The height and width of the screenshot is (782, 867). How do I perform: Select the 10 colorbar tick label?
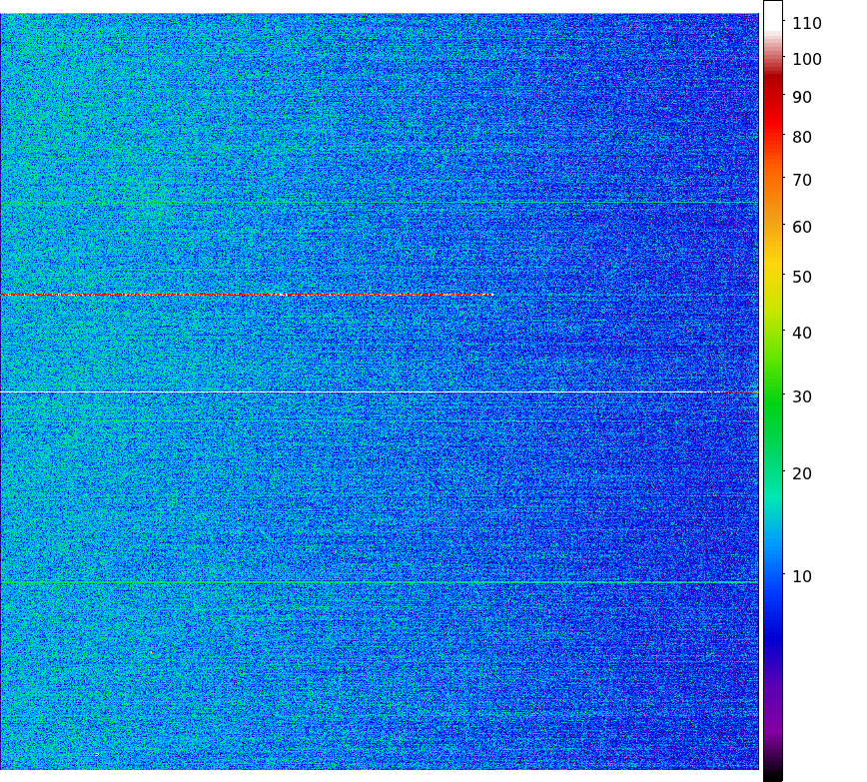coord(802,576)
